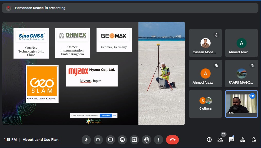Select the Ahmed fayaz participant tile
Screen dimensions: 261x148
pos(205,73)
